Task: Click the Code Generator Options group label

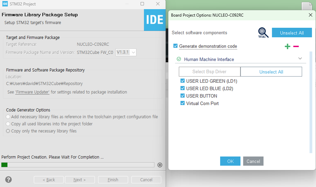Action: pos(28,110)
